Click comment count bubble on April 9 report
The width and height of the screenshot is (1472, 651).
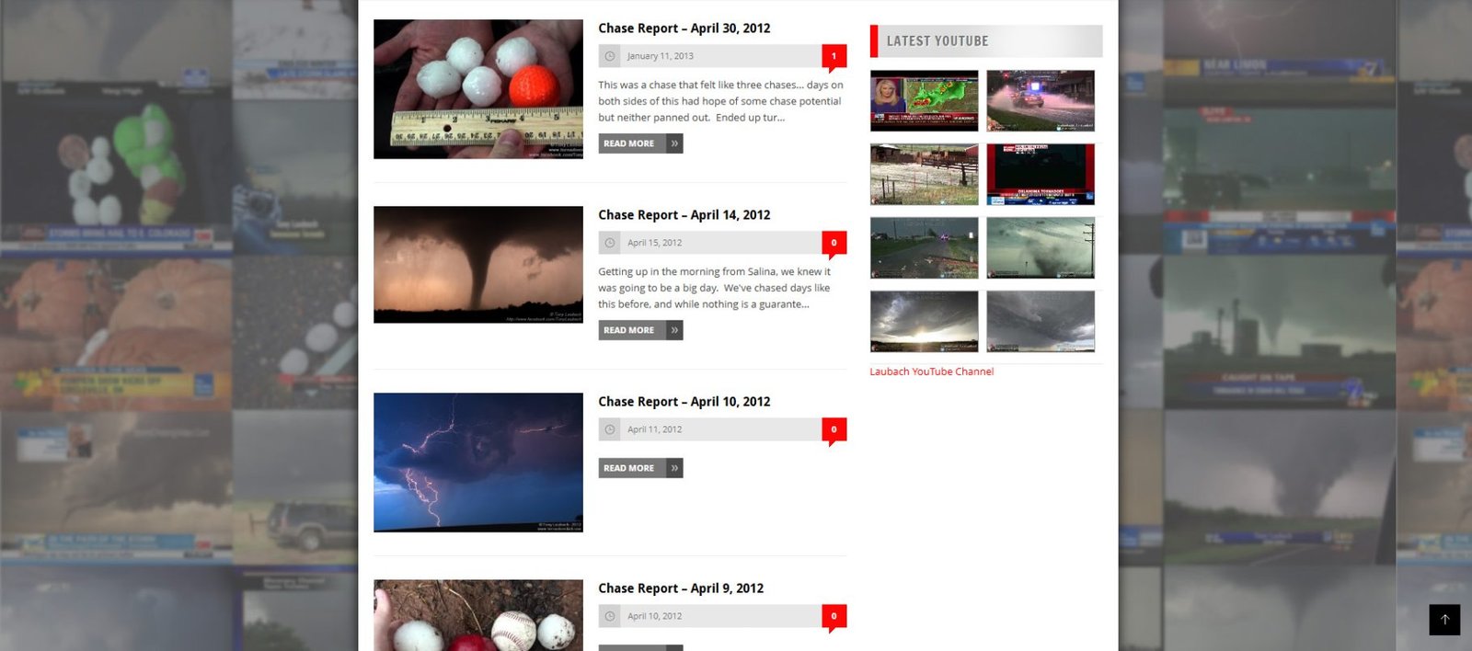click(x=834, y=617)
